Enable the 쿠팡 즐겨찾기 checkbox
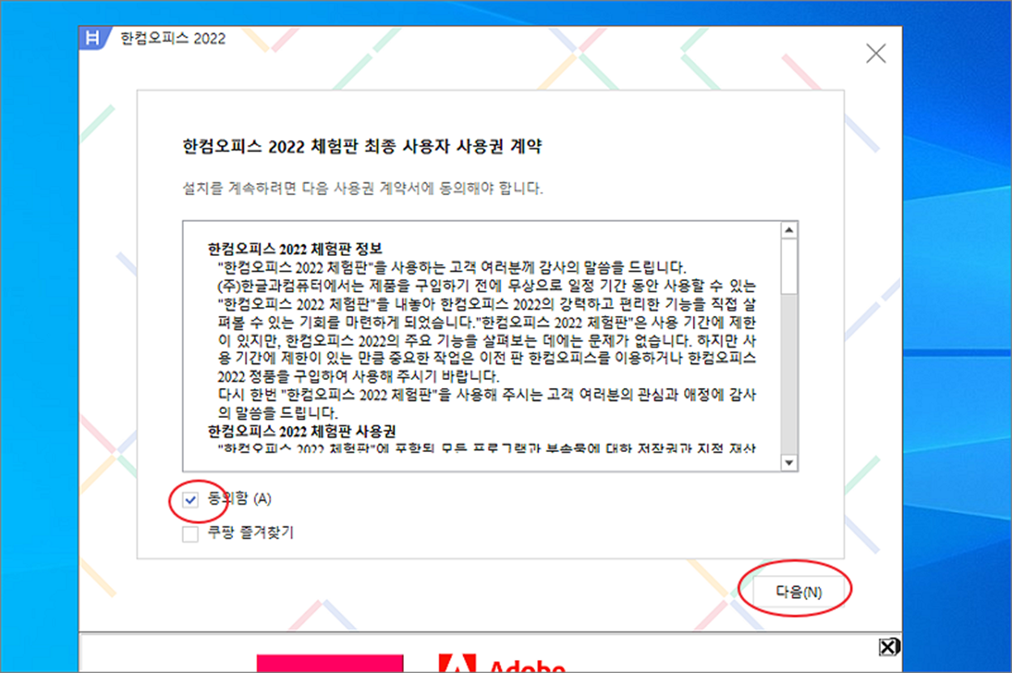 pos(190,534)
